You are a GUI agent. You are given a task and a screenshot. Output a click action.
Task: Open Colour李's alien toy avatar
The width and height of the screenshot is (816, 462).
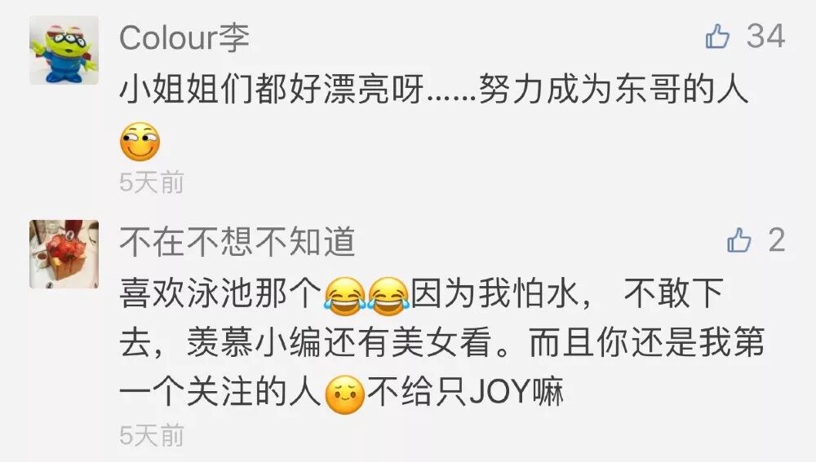pos(64,50)
